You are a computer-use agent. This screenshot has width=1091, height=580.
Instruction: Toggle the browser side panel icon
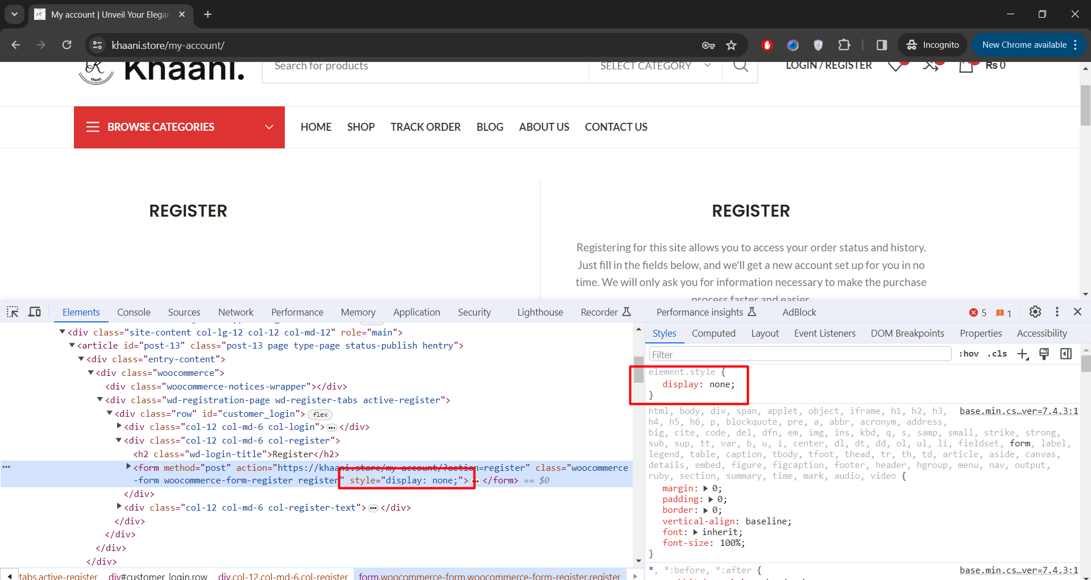coord(882,45)
